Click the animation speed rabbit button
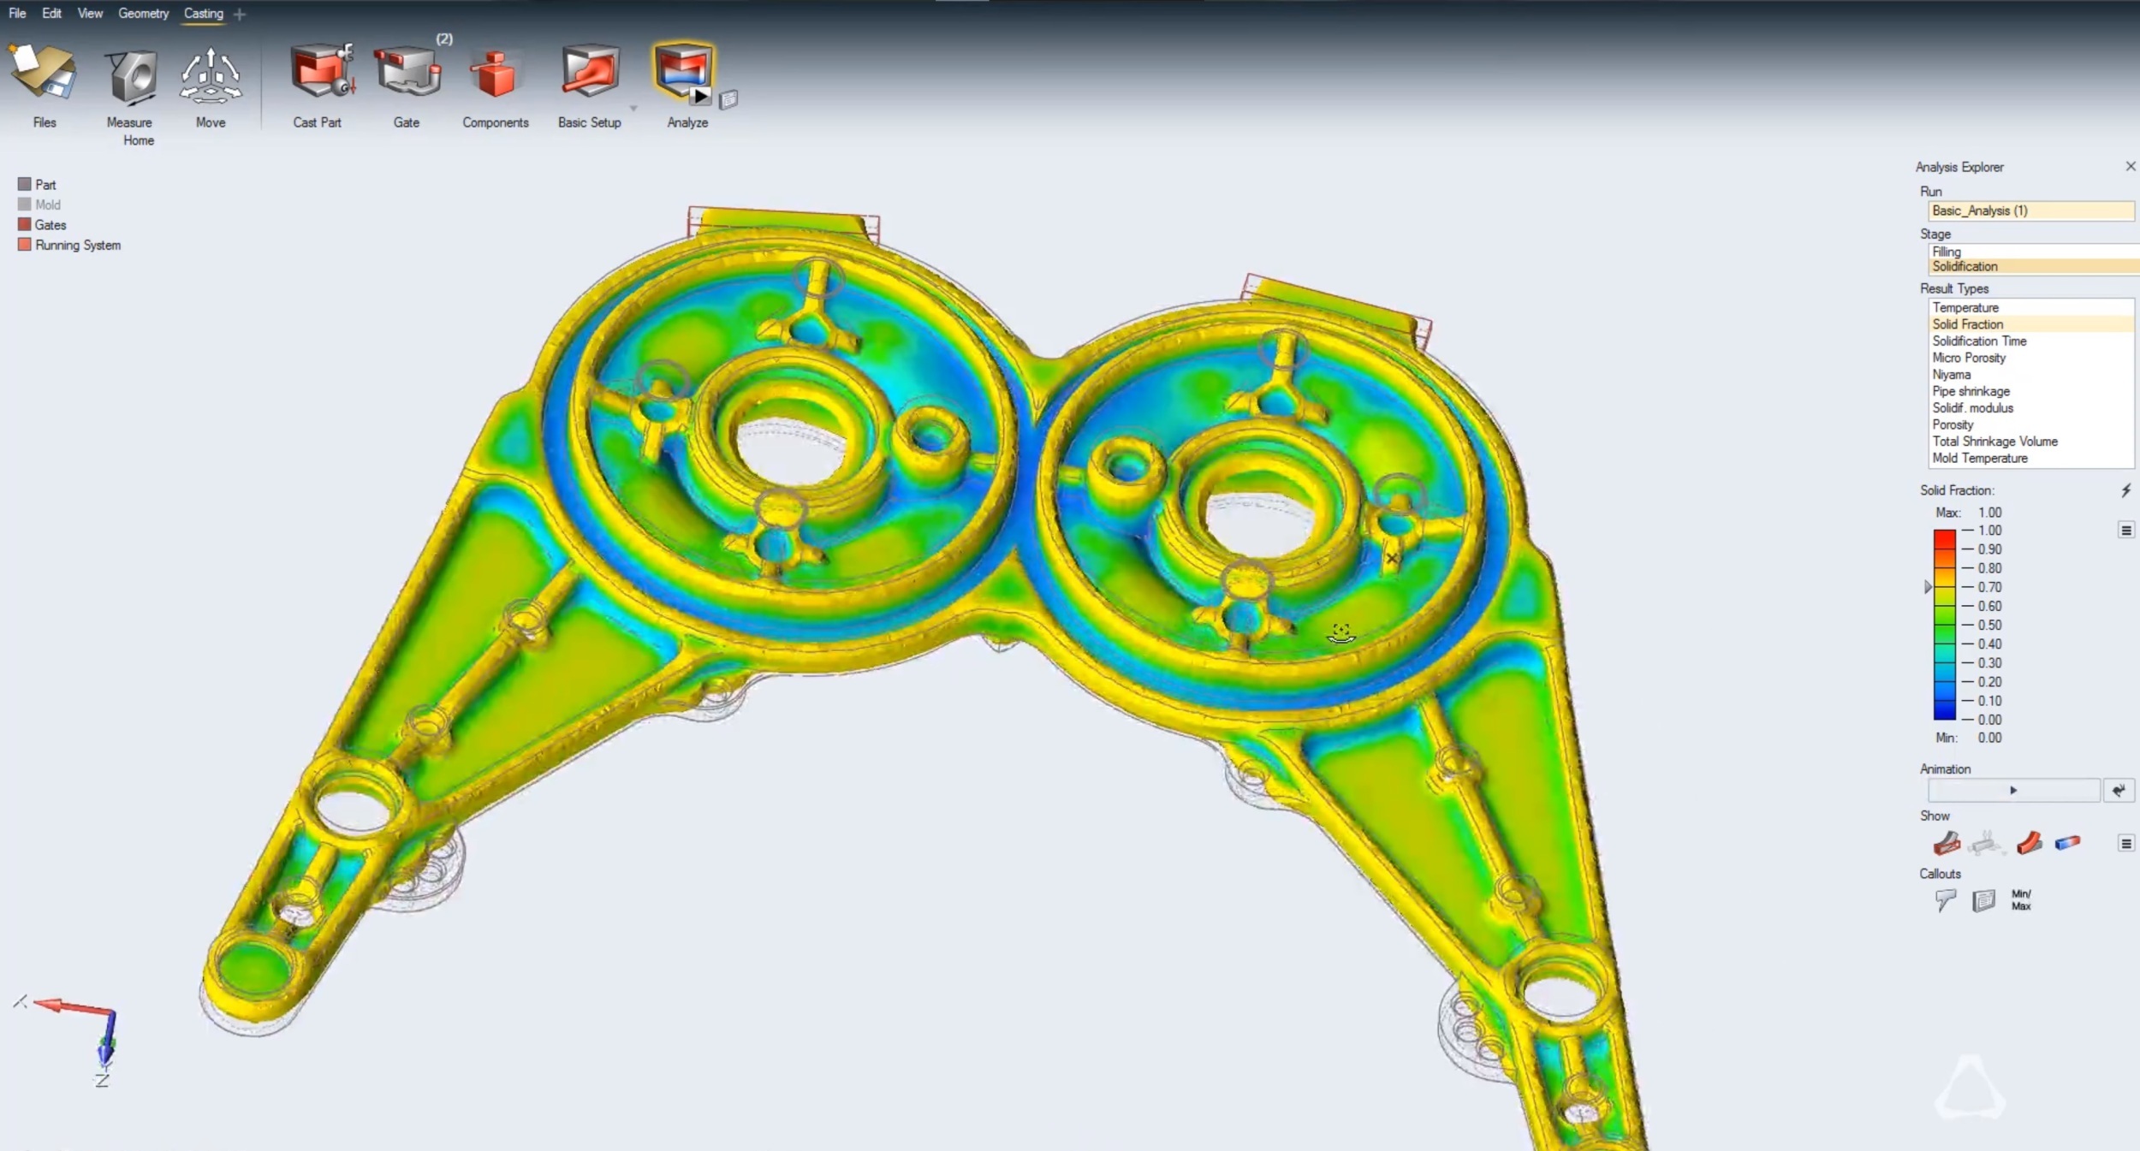 pyautogui.click(x=2119, y=791)
